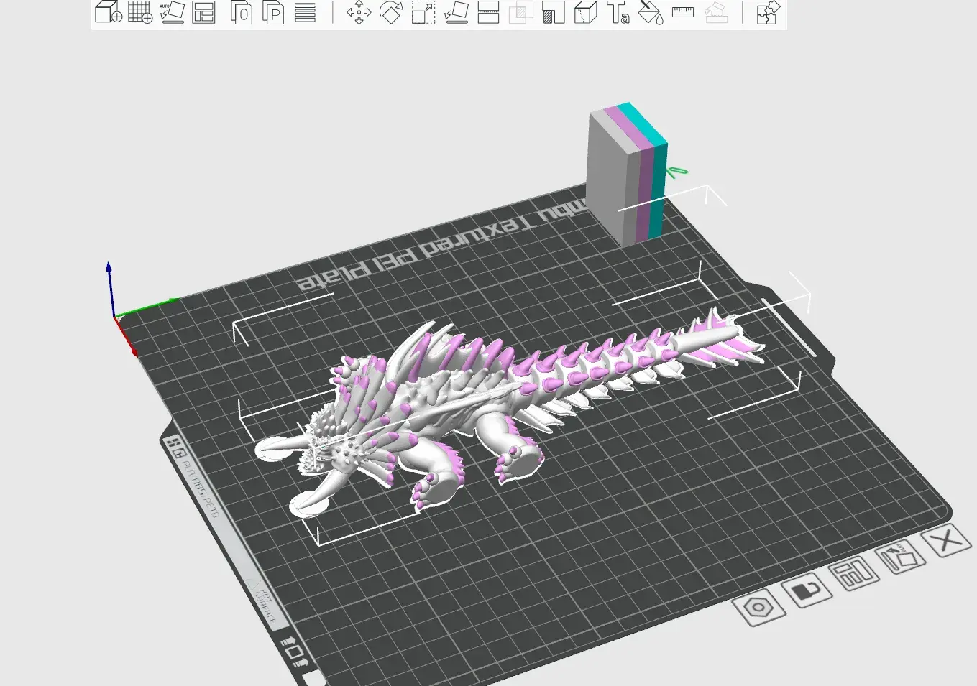Choose the Scale tool

[x=423, y=12]
